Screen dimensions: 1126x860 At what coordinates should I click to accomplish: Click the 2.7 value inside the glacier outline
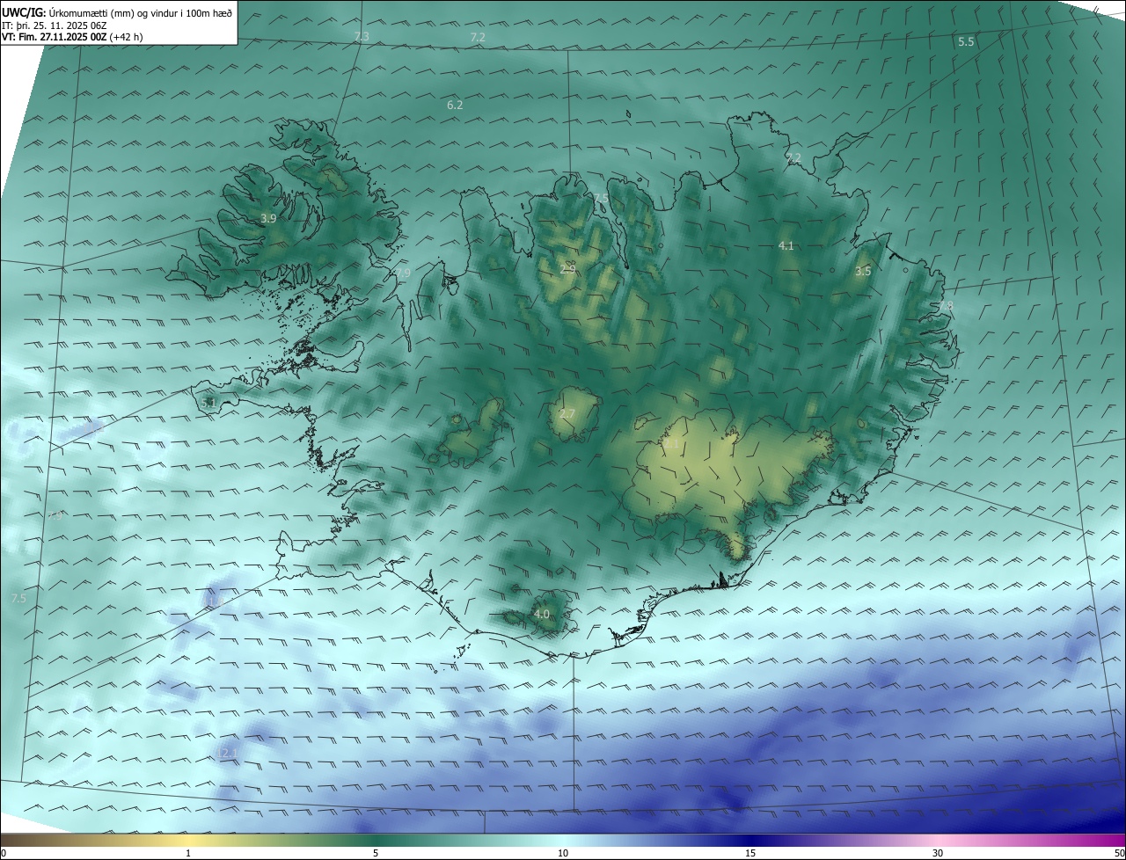coord(567,413)
